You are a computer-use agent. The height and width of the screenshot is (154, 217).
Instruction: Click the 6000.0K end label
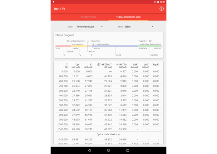(x=157, y=48)
